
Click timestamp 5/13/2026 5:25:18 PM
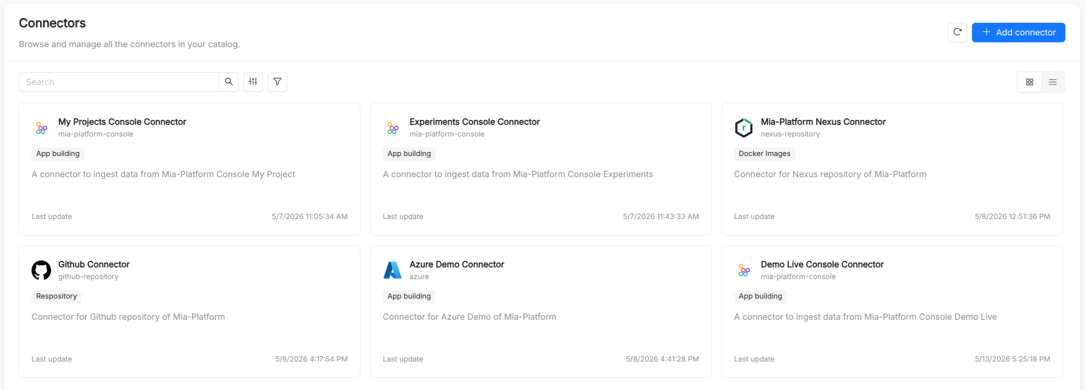(1012, 359)
